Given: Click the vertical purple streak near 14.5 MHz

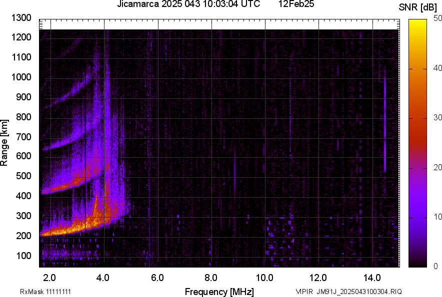Looking at the screenshot, I should 384,125.
